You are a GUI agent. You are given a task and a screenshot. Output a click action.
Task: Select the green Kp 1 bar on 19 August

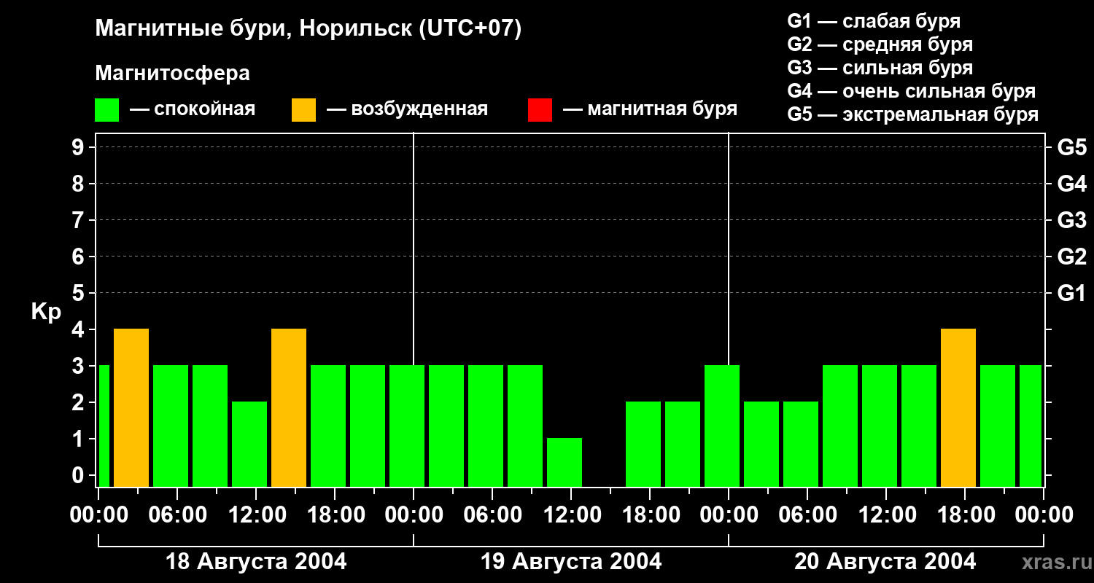pyautogui.click(x=565, y=462)
